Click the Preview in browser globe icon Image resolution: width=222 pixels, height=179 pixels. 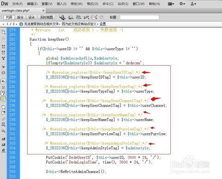tap(71, 17)
